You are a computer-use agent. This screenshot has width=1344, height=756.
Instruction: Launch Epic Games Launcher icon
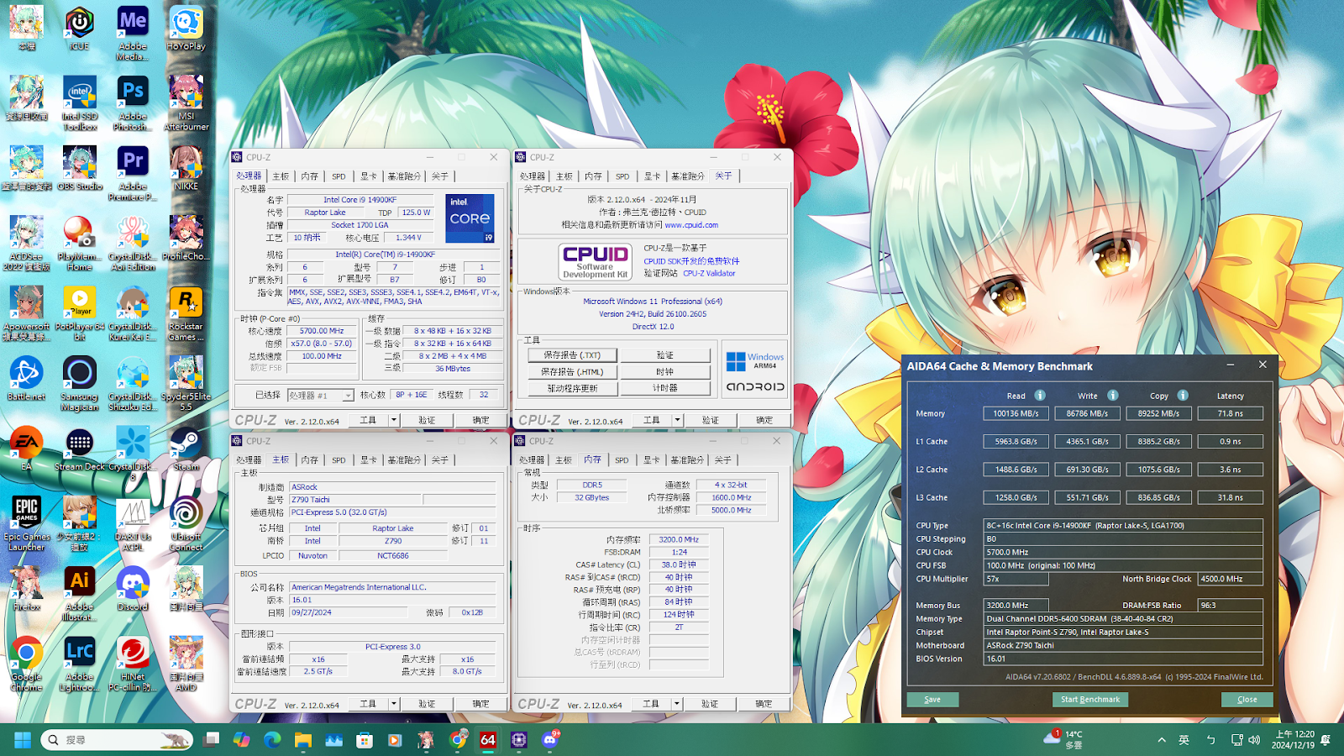point(26,523)
